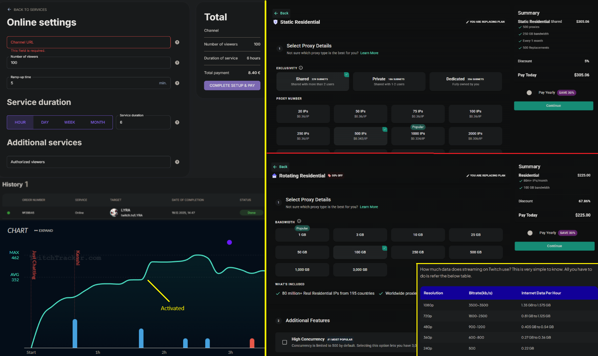Select the 1000 IPs Popular option

point(418,136)
